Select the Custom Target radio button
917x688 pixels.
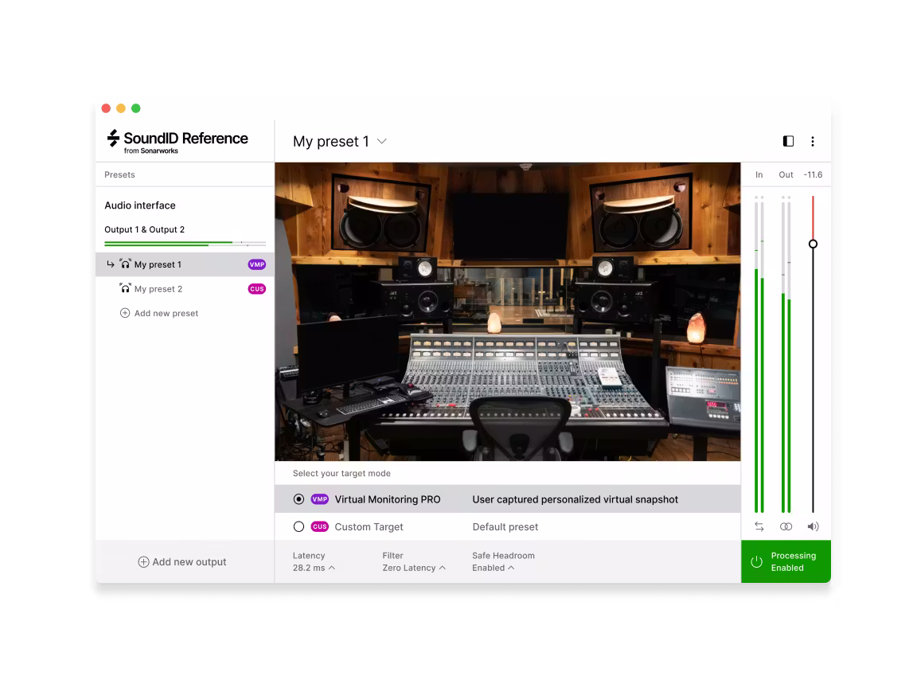point(299,526)
